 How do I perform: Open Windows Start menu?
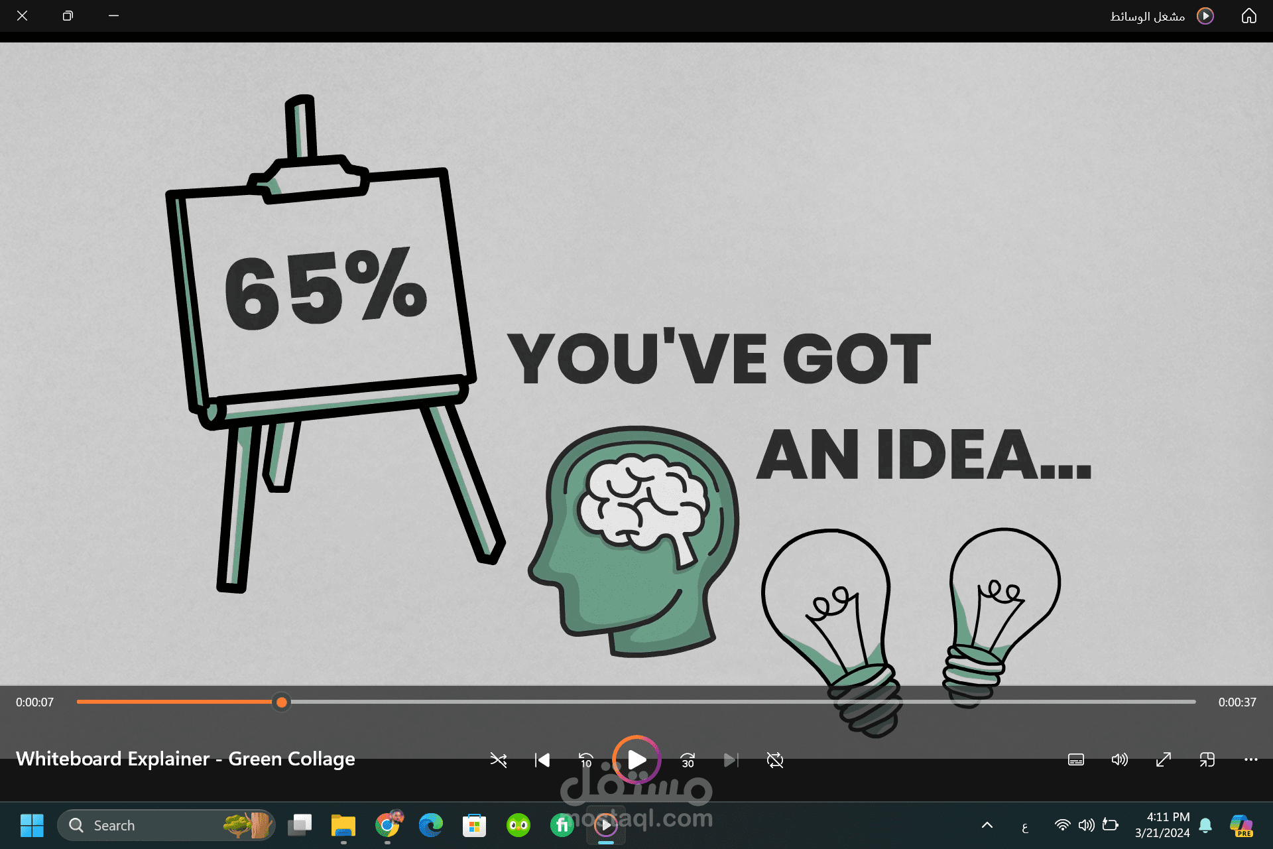(32, 826)
